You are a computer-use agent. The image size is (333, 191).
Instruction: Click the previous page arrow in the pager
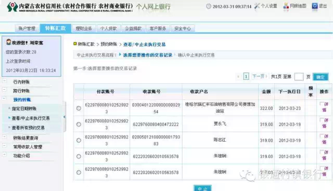[238, 76]
